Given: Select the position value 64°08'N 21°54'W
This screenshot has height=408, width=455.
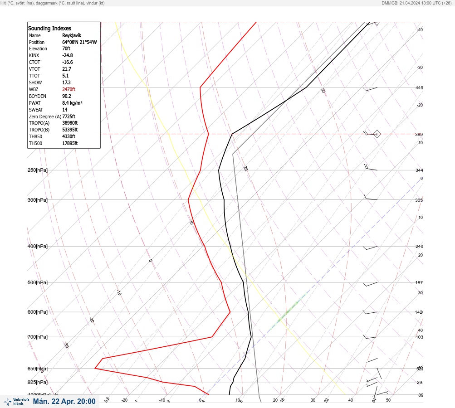Looking at the screenshot, I should pyautogui.click(x=79, y=42).
